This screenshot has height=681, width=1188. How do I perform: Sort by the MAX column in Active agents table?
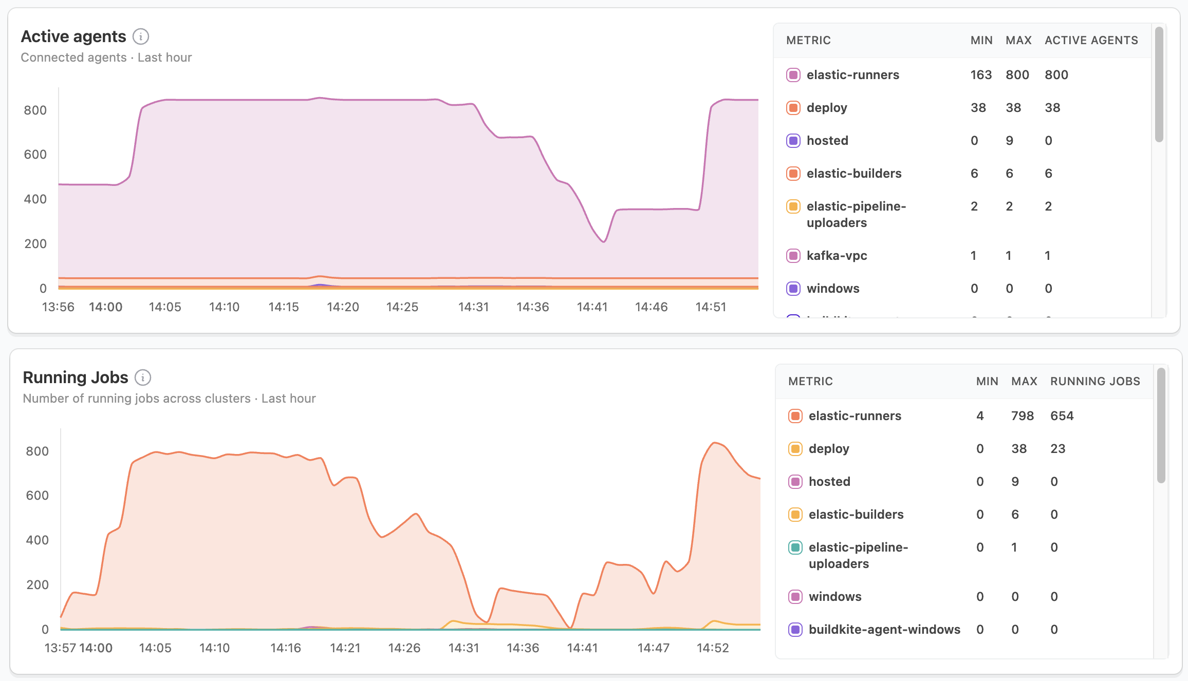(1018, 40)
